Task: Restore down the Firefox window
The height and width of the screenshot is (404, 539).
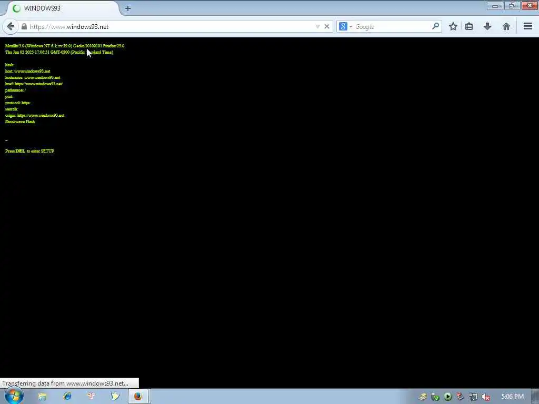Action: 512,5
